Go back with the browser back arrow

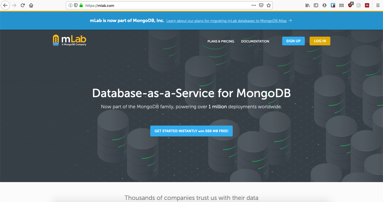click(5, 5)
